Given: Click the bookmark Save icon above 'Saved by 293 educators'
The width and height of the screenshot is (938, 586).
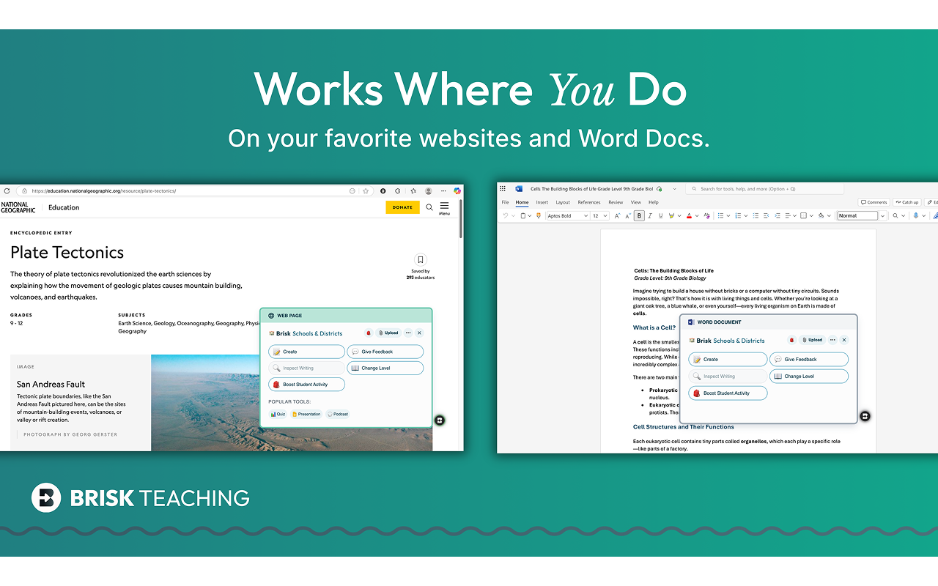Looking at the screenshot, I should pyautogui.click(x=420, y=259).
